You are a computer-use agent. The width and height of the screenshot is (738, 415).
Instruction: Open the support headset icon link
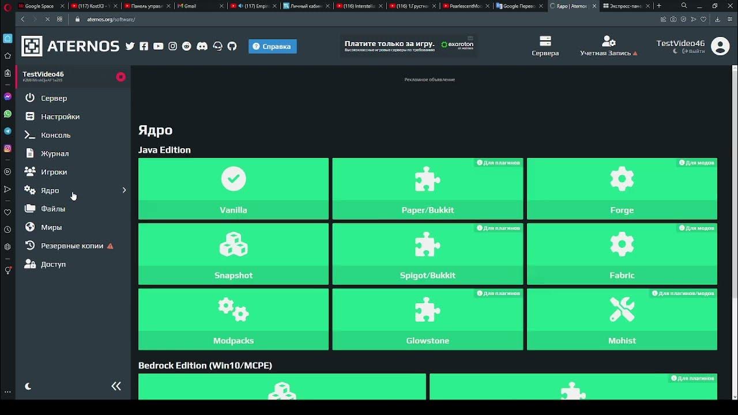(x=217, y=46)
